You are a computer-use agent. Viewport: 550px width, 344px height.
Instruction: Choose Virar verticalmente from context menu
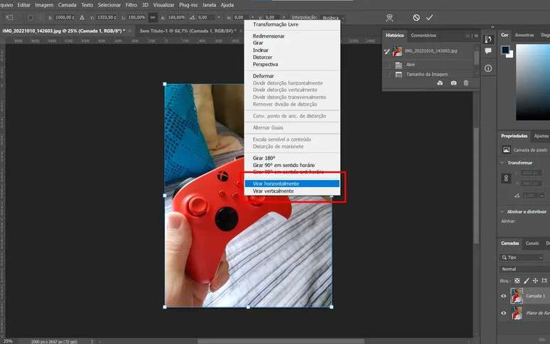click(292, 191)
